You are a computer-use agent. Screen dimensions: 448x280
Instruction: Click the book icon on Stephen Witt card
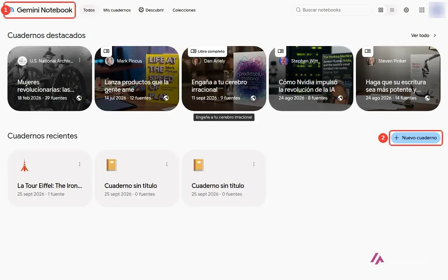pos(281,51)
